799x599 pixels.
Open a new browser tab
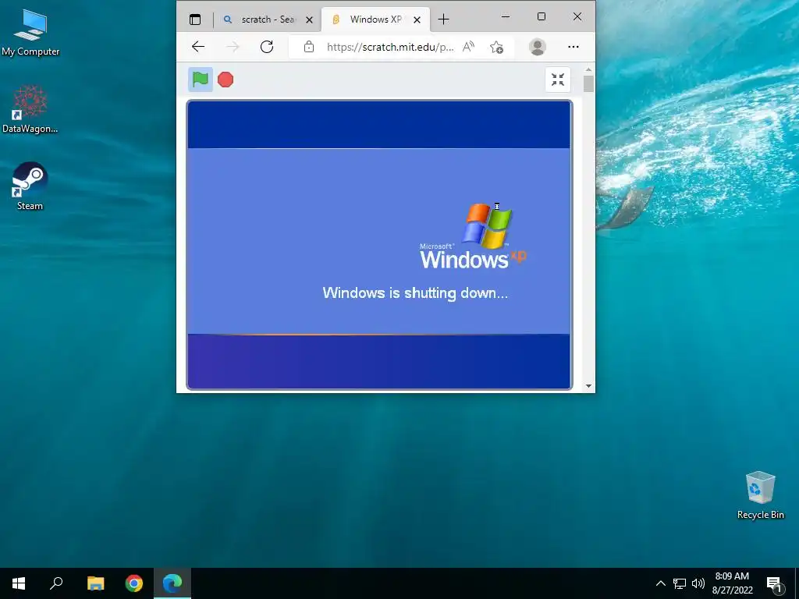tap(444, 19)
